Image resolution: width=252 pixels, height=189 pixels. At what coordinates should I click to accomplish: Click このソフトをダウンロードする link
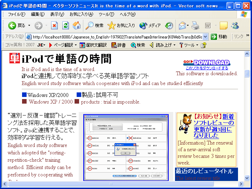pyautogui.click(x=207, y=68)
